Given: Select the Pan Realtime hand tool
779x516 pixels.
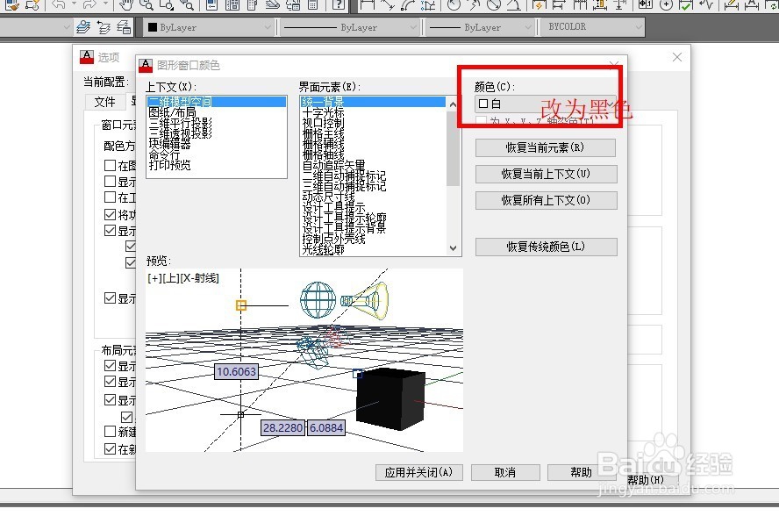Looking at the screenshot, I should click(125, 6).
